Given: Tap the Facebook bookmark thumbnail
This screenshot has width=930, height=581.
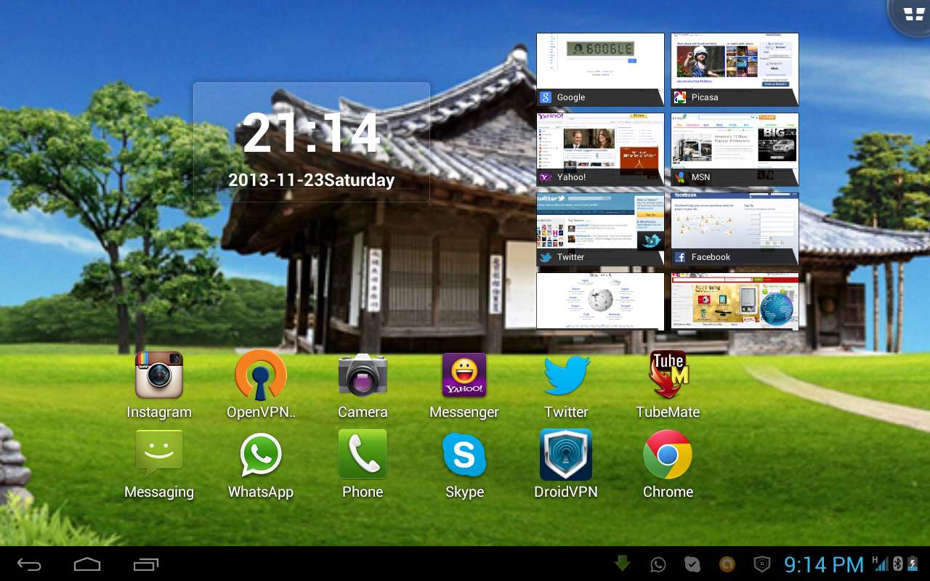Looking at the screenshot, I should coord(735,229).
